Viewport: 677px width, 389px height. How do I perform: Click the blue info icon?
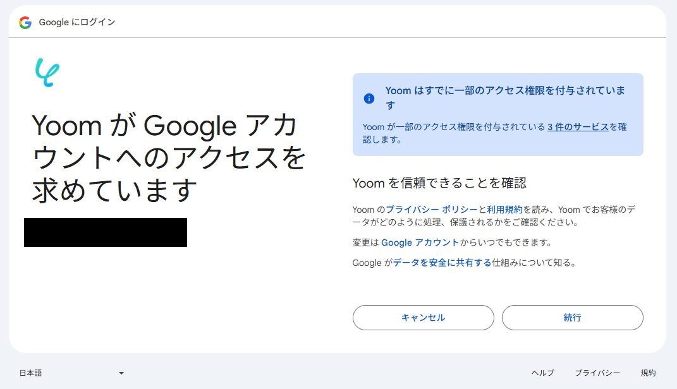point(369,99)
